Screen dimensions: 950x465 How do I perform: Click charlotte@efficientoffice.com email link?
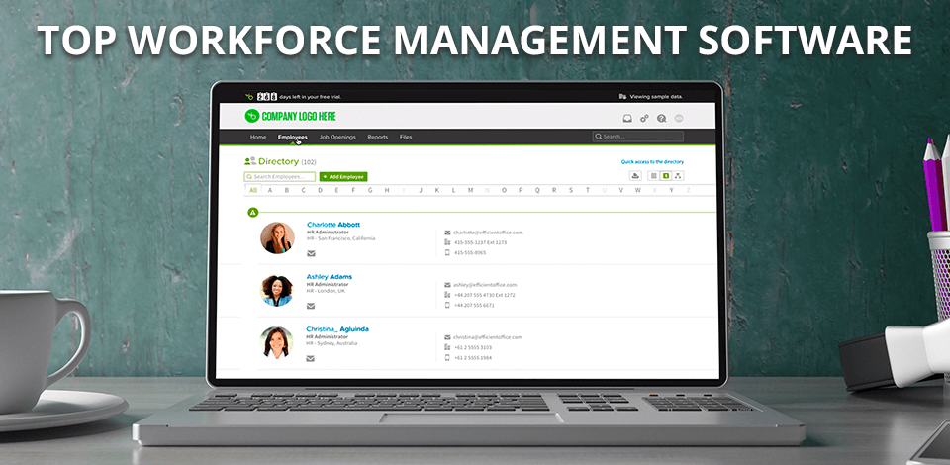488,232
